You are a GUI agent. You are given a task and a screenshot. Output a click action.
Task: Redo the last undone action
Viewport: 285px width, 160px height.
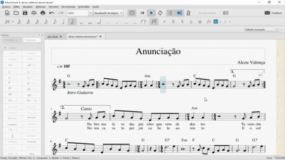61,13
